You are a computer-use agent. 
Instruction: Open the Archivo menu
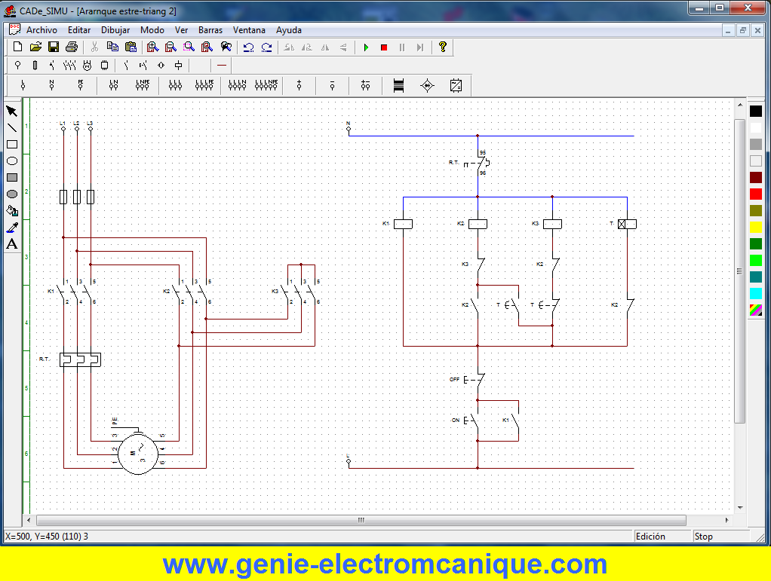click(41, 30)
